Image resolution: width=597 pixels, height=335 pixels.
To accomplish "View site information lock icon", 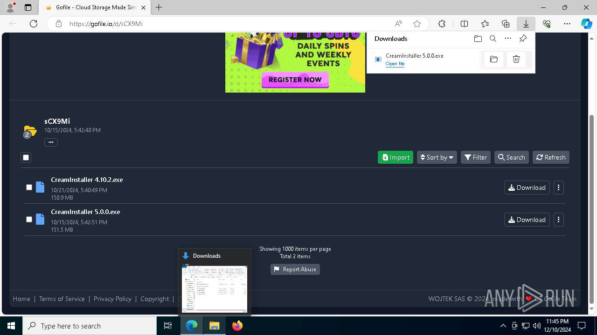I will tap(58, 24).
